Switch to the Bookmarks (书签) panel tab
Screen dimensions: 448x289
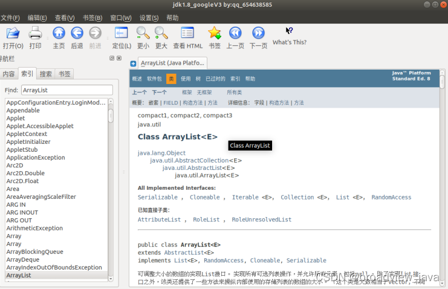click(65, 74)
